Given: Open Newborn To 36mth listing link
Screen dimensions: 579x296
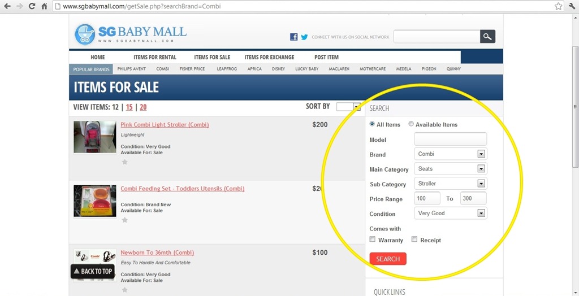Looking at the screenshot, I should point(157,253).
